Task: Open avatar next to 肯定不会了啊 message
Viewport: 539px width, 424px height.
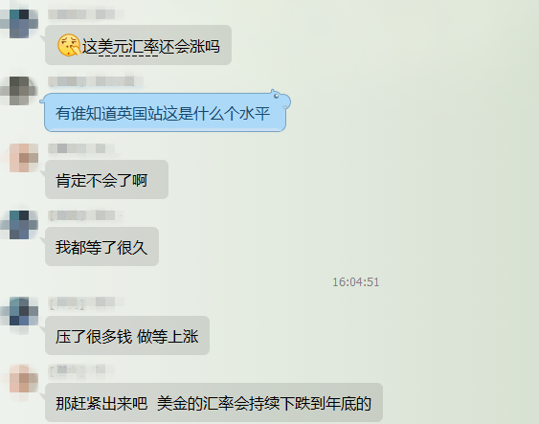Action: [x=23, y=158]
